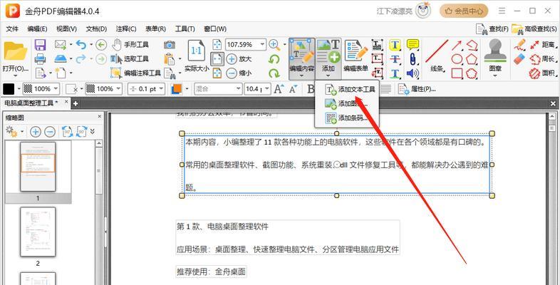Choose 添加条码 from the dropdown menu

click(x=346, y=118)
